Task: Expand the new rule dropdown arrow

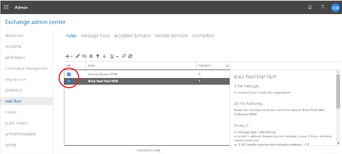Action: 72,57
